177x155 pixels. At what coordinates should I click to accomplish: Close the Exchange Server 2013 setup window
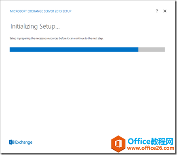(165, 11)
